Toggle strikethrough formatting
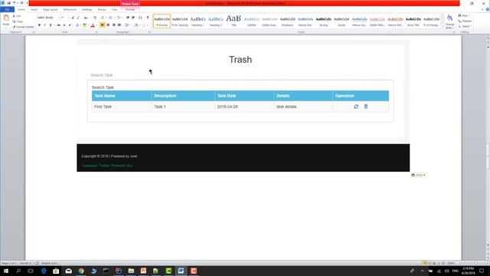Screen dimensions: 490x276 (59, 25)
